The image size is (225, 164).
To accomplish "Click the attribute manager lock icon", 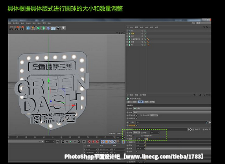I will pos(207,95).
